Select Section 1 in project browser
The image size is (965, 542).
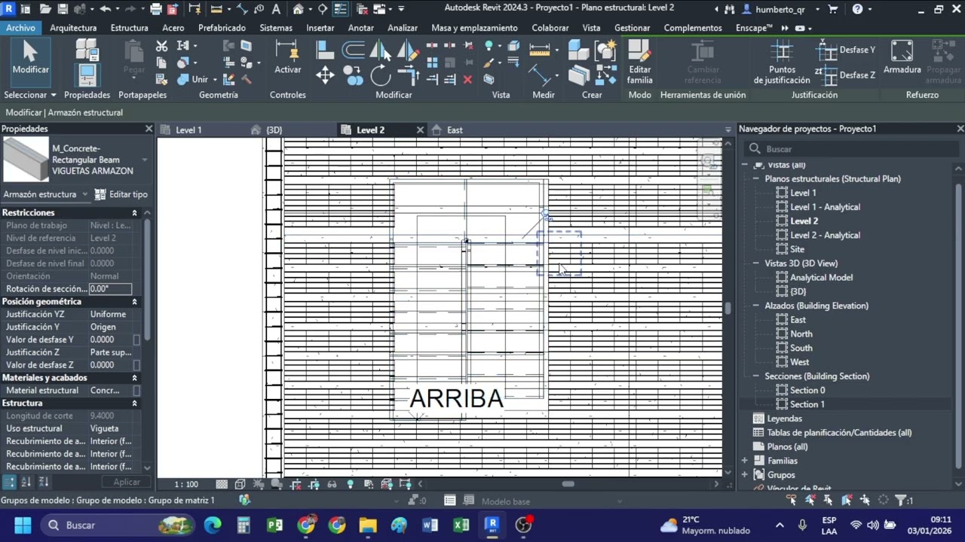click(807, 404)
